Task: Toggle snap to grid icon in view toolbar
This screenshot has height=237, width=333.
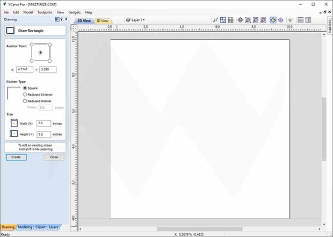Action: point(230,20)
